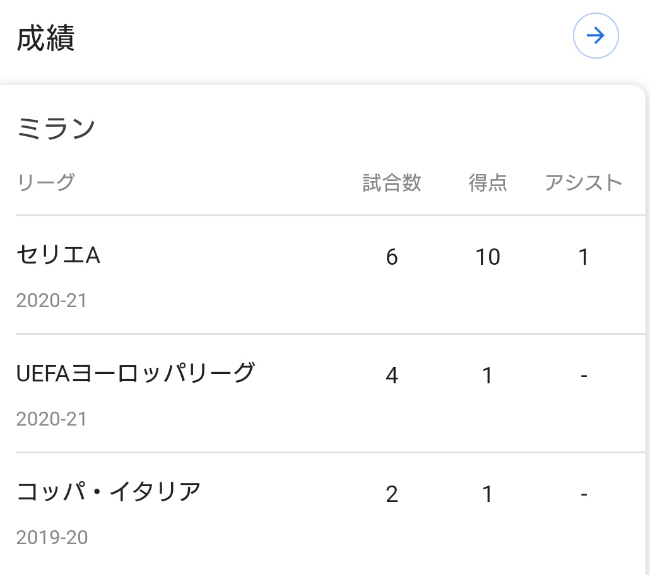
Task: Click the コッパ・イタリア goals value 1
Action: 487,494
